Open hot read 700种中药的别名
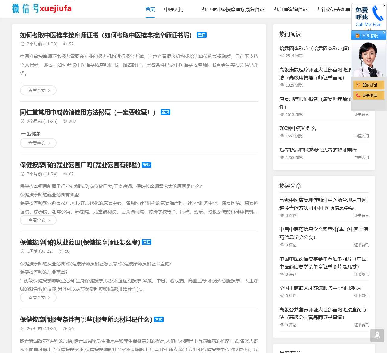 click(298, 129)
